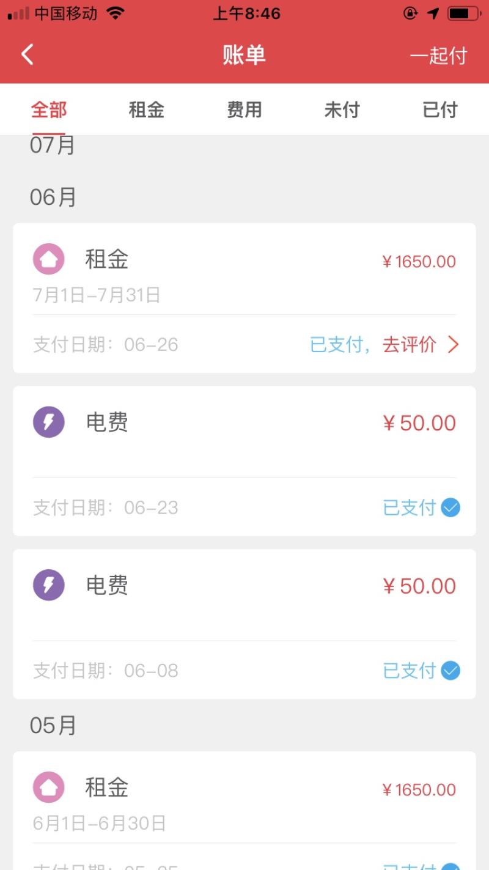Image resolution: width=489 pixels, height=870 pixels.
Task: Show the 已付 tab
Action: click(440, 110)
